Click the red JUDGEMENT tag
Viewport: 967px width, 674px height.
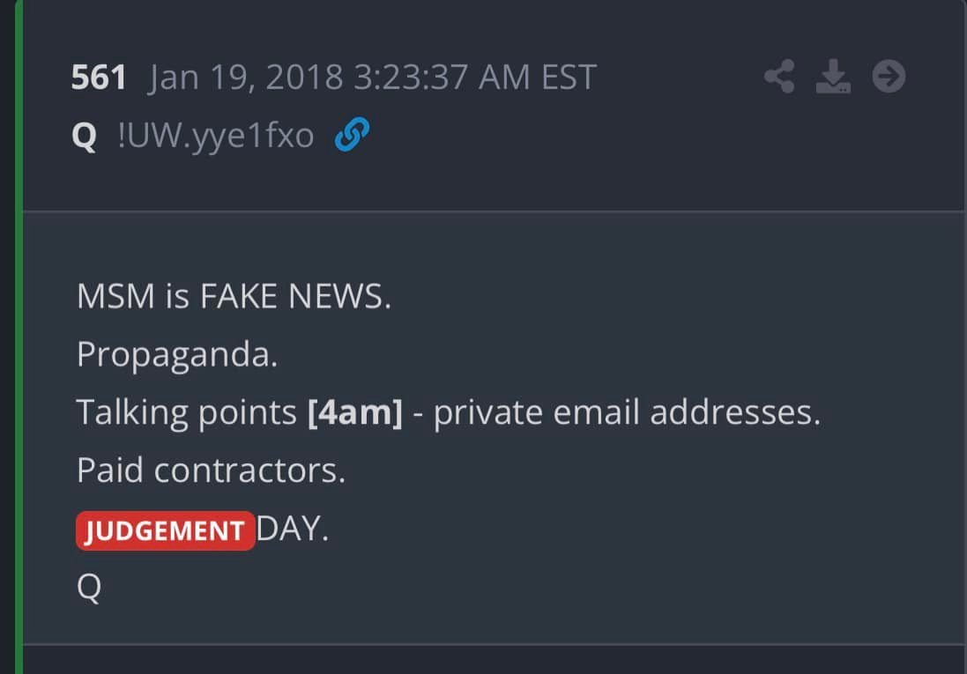(165, 531)
